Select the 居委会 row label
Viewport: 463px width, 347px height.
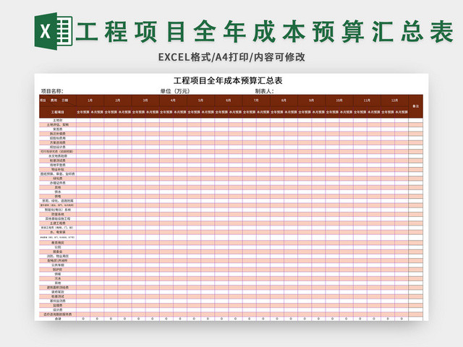[x=58, y=252]
